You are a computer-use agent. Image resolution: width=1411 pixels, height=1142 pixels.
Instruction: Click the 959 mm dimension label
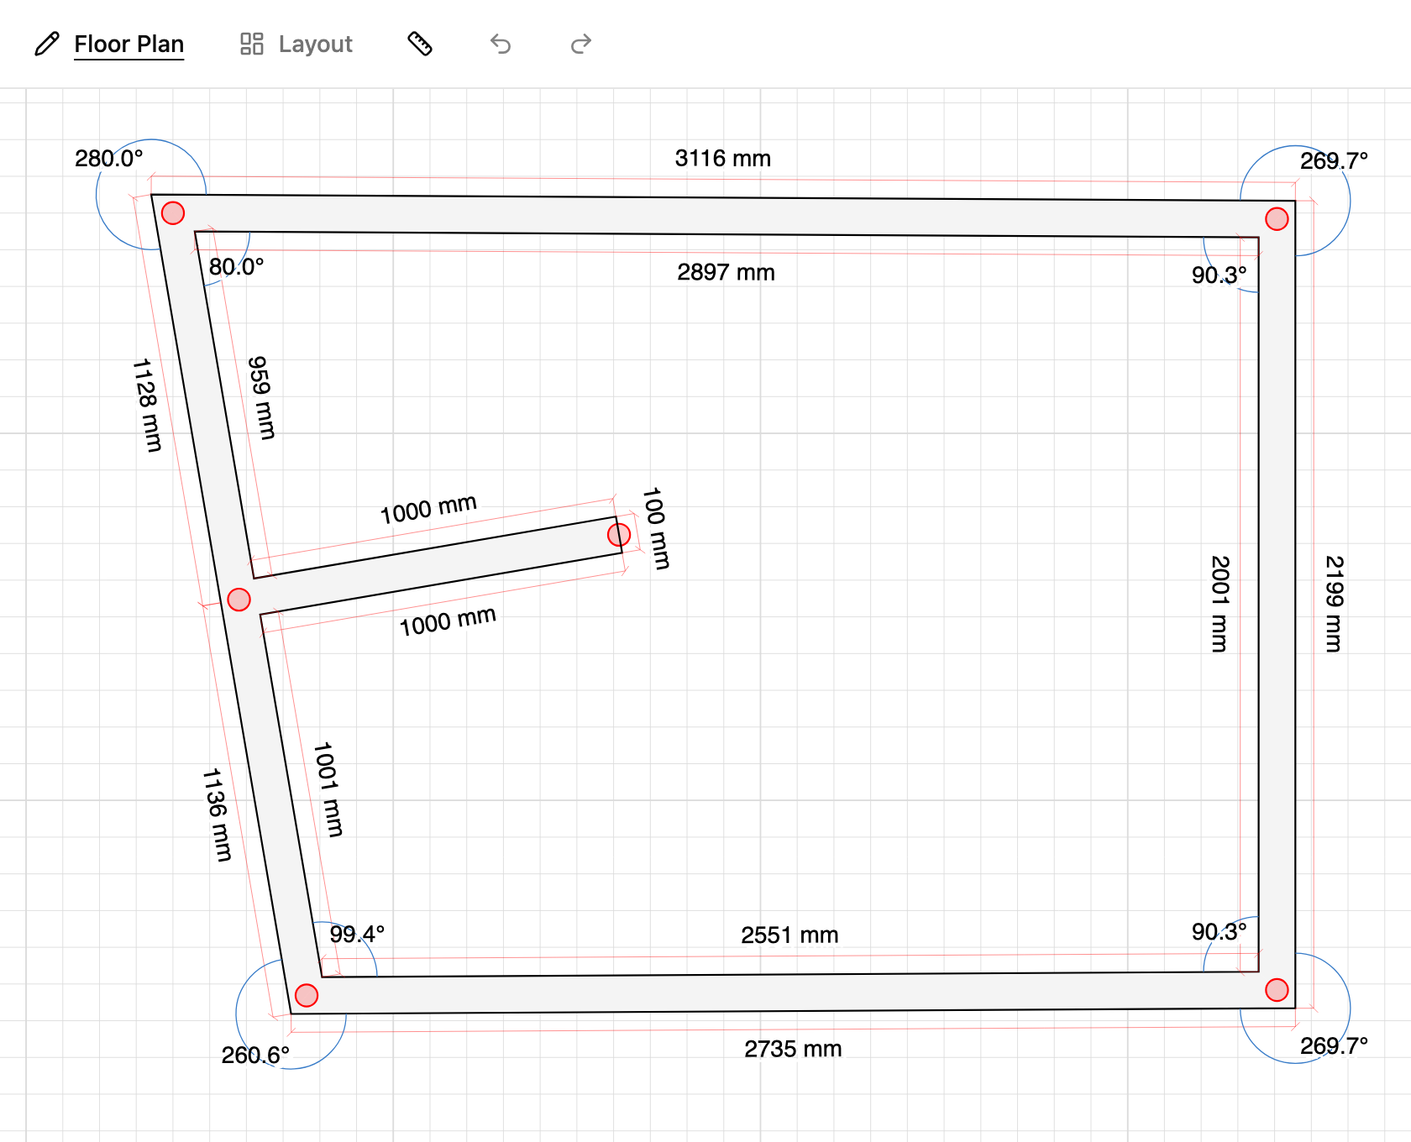pyautogui.click(x=261, y=398)
